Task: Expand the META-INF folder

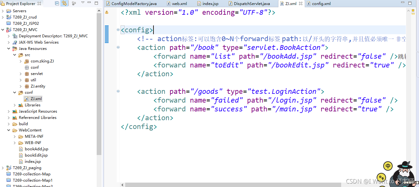Action: click(15, 136)
